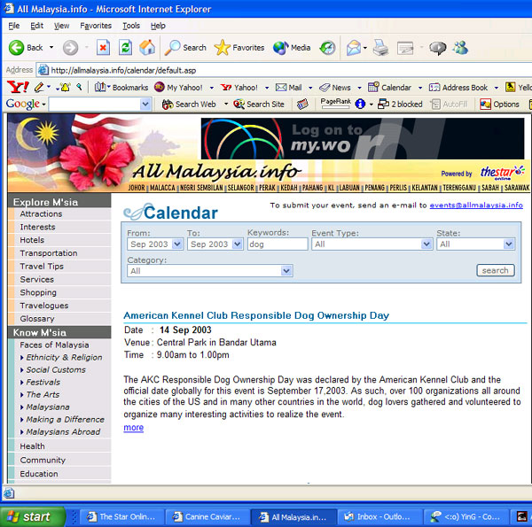Go to Home page icon
Viewport: 532px width, 527px height.
(147, 48)
